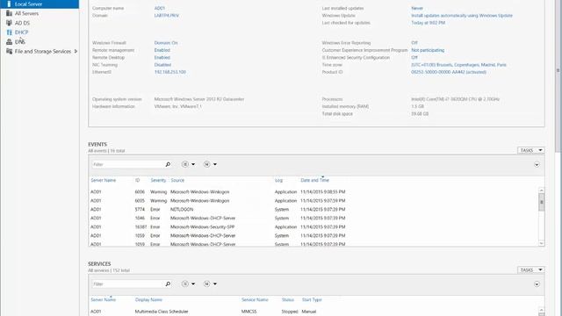
Task: Click NIC Teaming Disabled link
Action: point(162,65)
